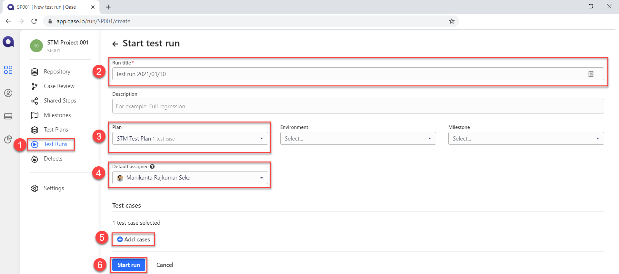Click the Milestones flag icon

click(35, 115)
